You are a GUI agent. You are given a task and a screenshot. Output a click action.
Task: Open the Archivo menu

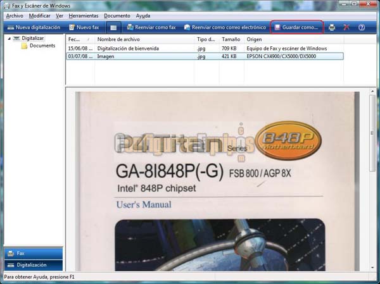pos(15,16)
